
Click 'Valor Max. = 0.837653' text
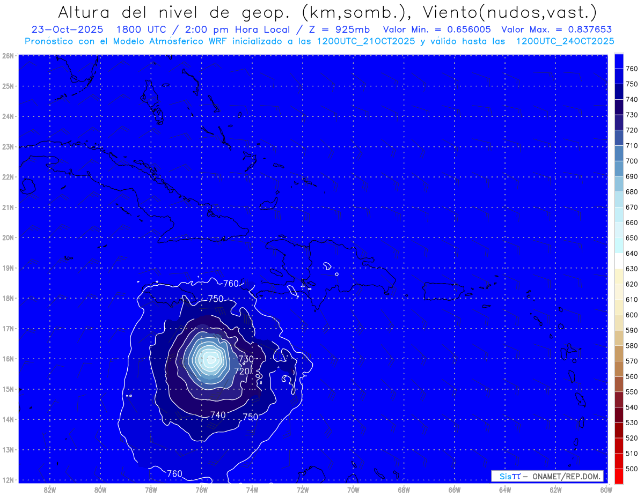click(x=556, y=29)
